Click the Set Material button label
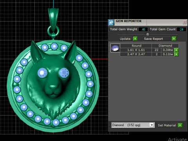Screen dimensions: 188x141 tap(167, 125)
